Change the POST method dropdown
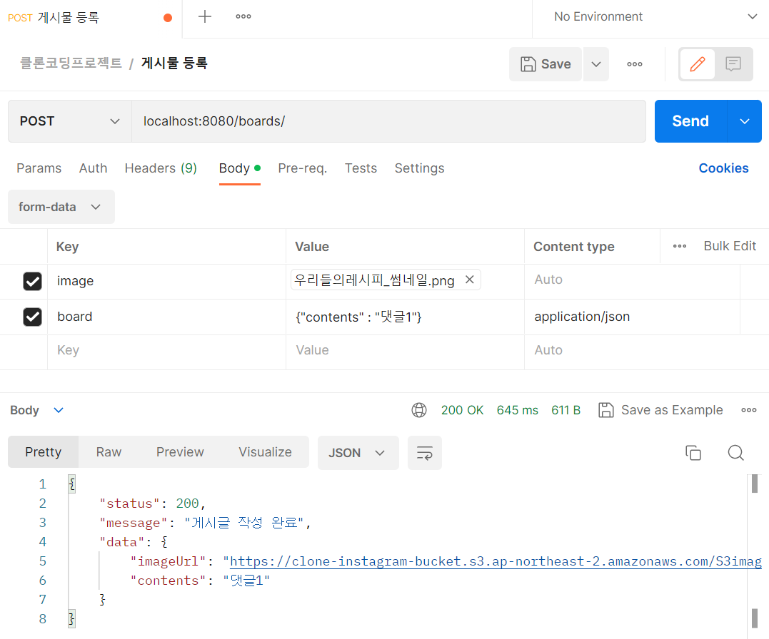This screenshot has width=769, height=639. 70,121
